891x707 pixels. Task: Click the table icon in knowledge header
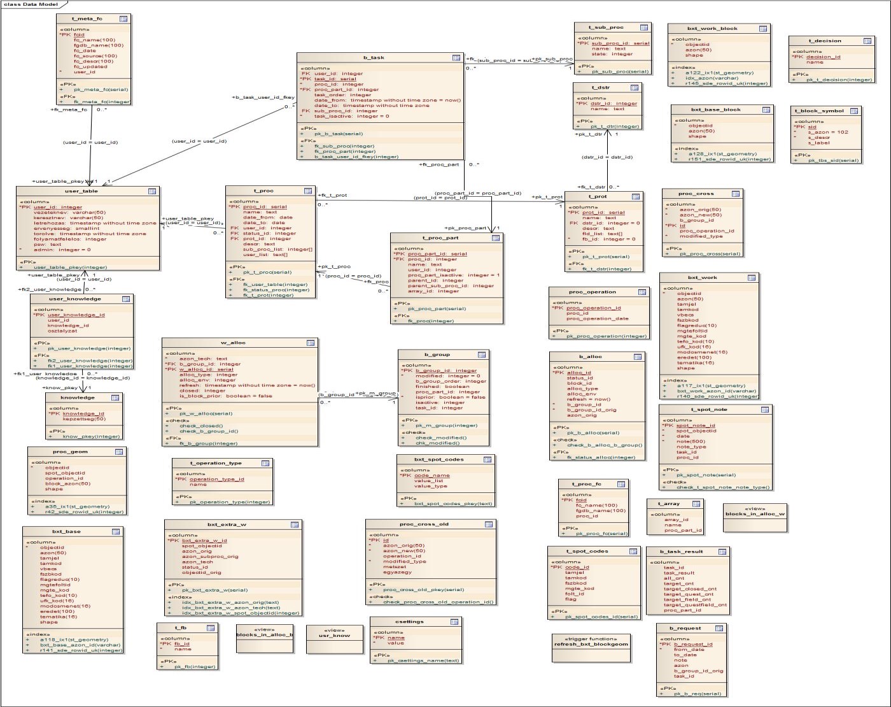pos(115,397)
